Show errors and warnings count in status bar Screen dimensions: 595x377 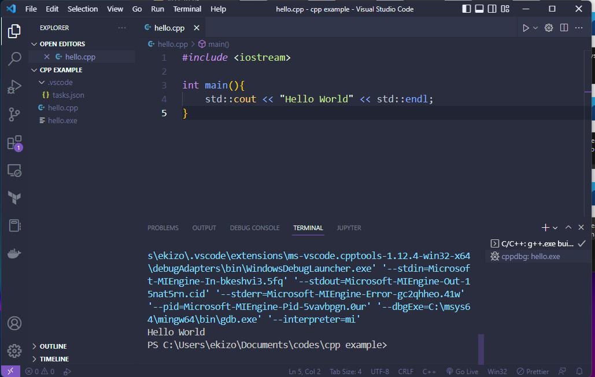40,372
